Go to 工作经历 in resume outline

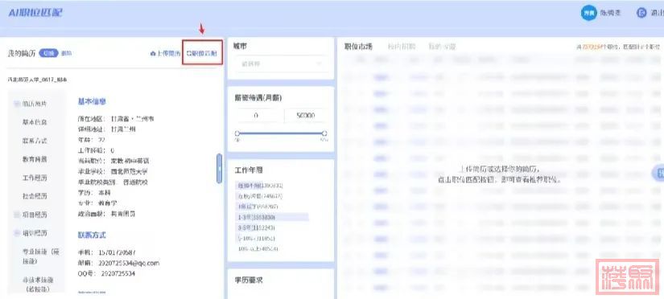[x=35, y=178]
